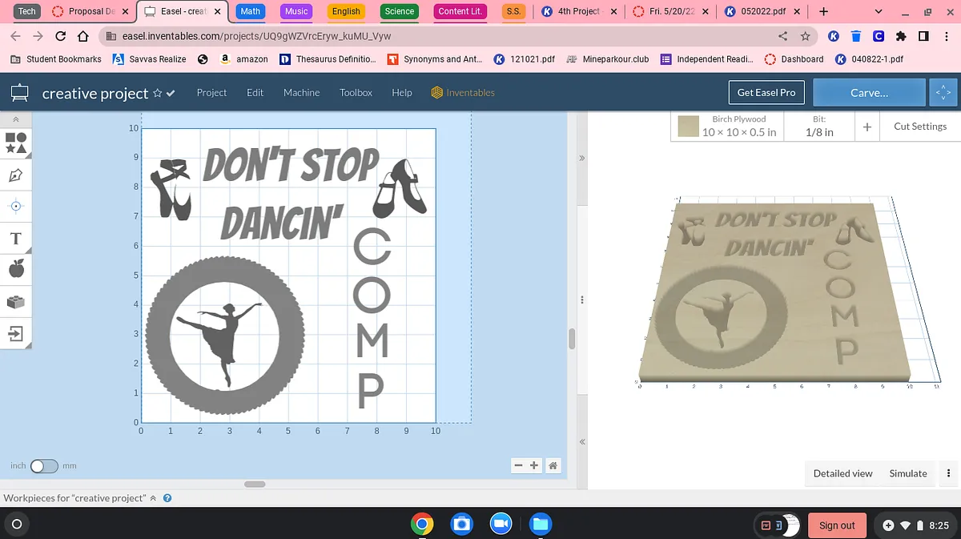
Task: Collapse preview pane with top chevrons
Action: pyautogui.click(x=582, y=158)
